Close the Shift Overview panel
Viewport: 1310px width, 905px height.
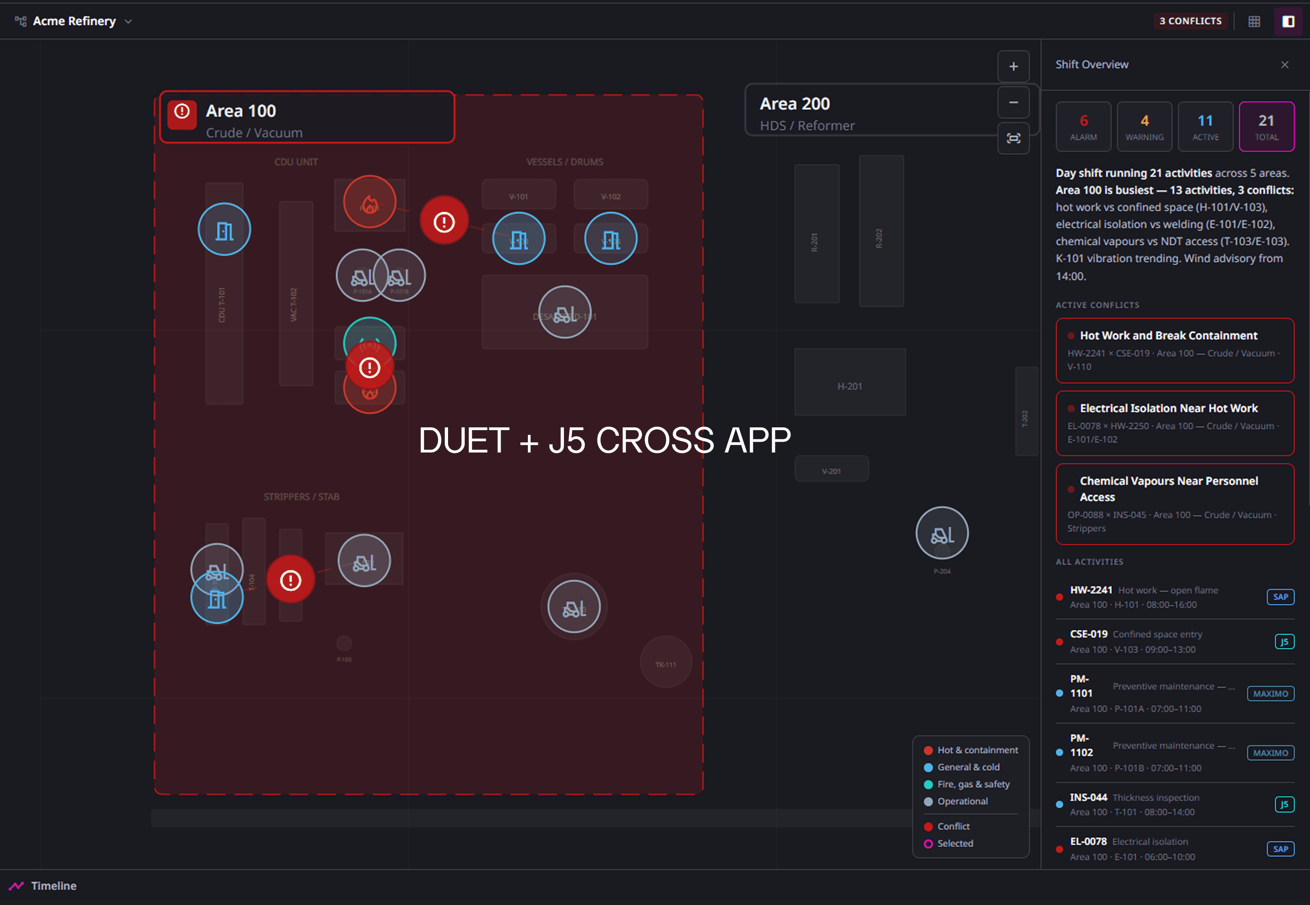(x=1284, y=65)
